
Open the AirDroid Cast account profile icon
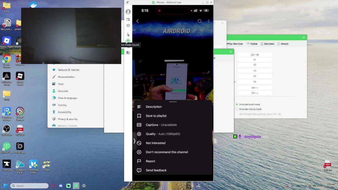pyautogui.click(x=128, y=12)
